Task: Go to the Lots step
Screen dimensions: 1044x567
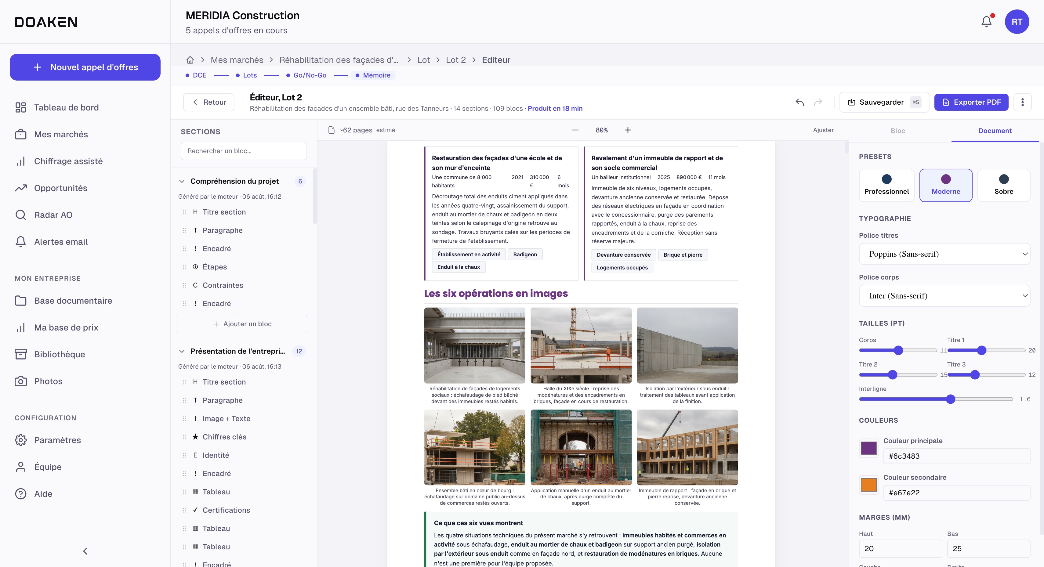Action: click(246, 75)
